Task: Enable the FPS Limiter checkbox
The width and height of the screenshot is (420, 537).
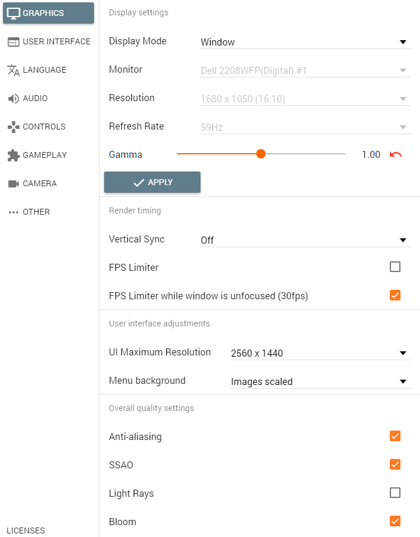Action: tap(395, 267)
